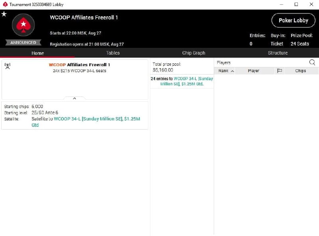
Task: Click the 'WCOOP Affiliates Freeroll 1' header title
Action: click(84, 18)
